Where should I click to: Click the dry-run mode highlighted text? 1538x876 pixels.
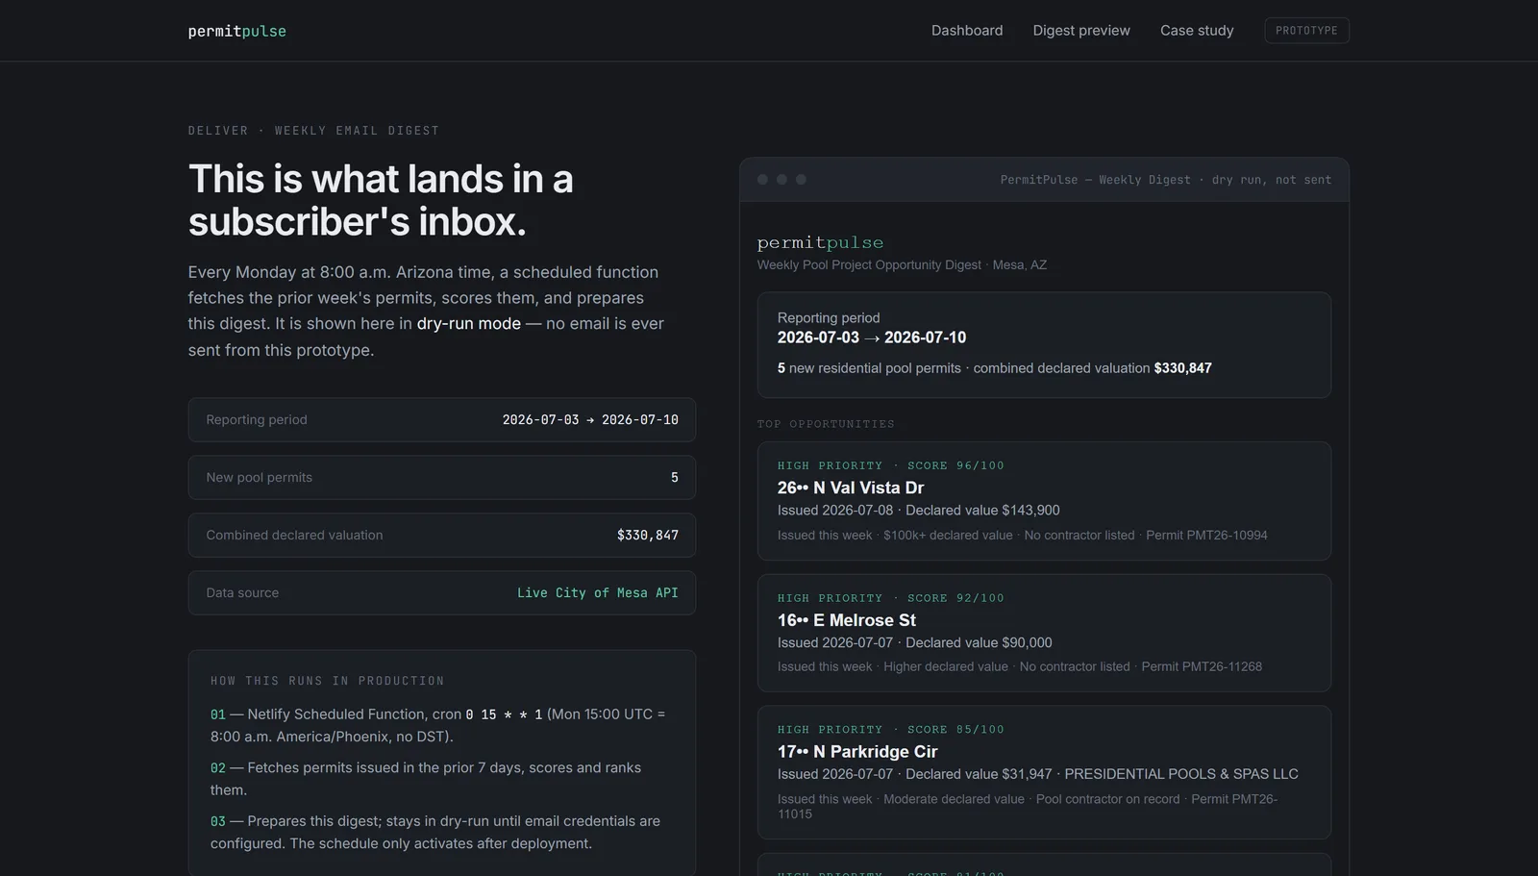click(469, 324)
